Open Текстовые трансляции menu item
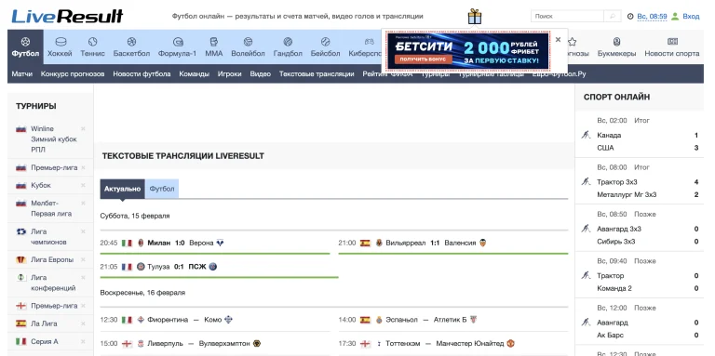Image resolution: width=715 pixels, height=356 pixels. click(x=317, y=73)
